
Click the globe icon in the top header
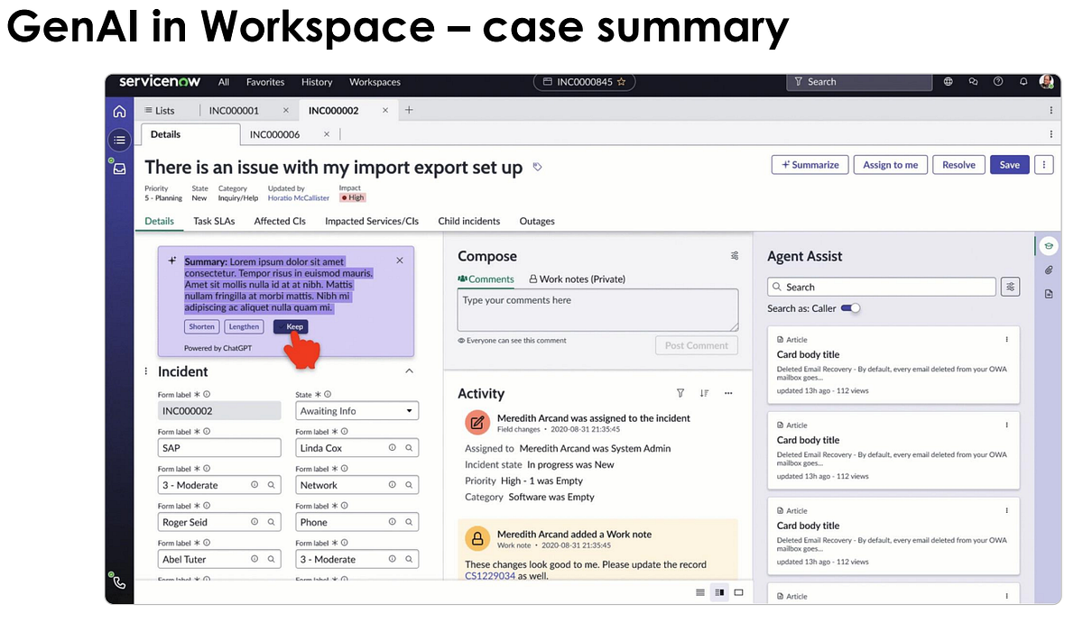point(948,81)
